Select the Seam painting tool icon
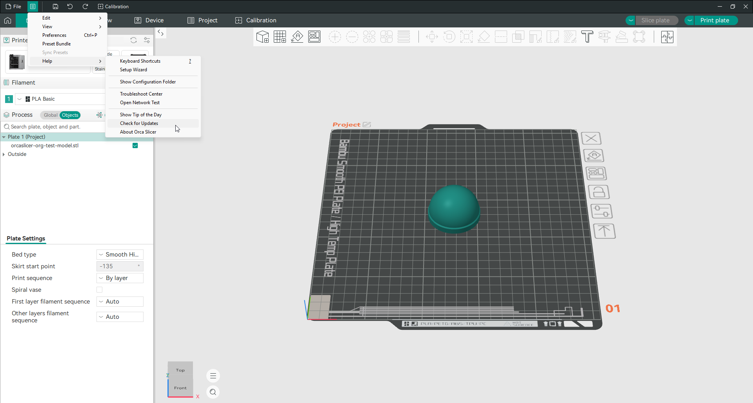This screenshot has height=403, width=753. click(553, 37)
